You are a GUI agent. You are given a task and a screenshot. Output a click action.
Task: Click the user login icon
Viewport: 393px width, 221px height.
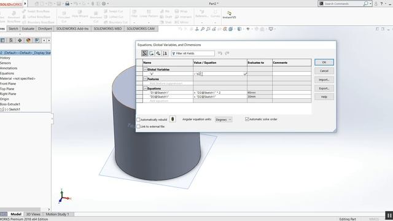click(376, 4)
